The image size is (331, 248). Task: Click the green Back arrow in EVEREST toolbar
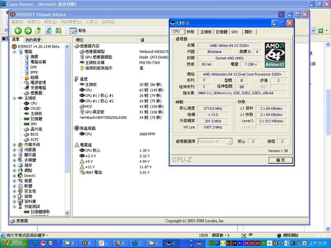tap(18, 31)
